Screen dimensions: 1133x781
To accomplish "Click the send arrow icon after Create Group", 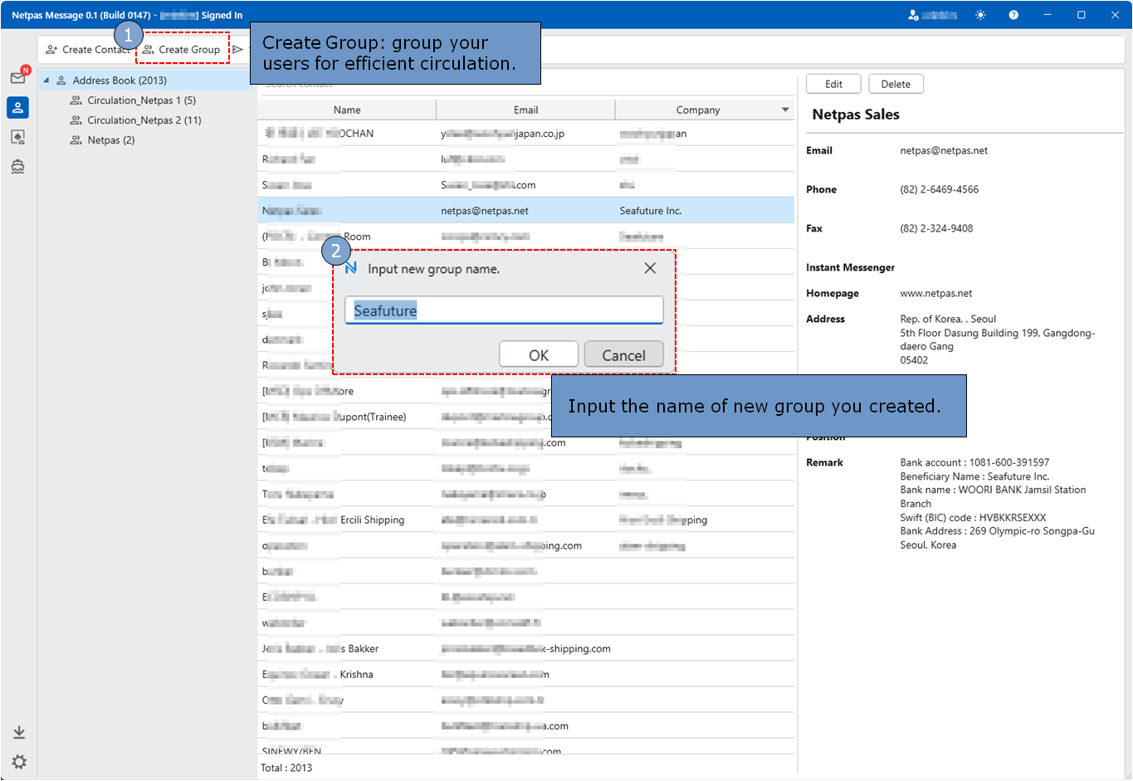I will [x=237, y=50].
